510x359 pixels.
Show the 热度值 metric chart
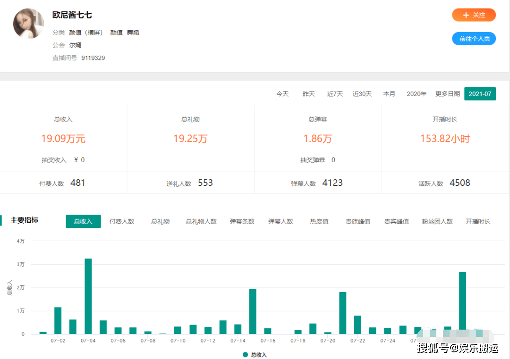[x=319, y=221]
